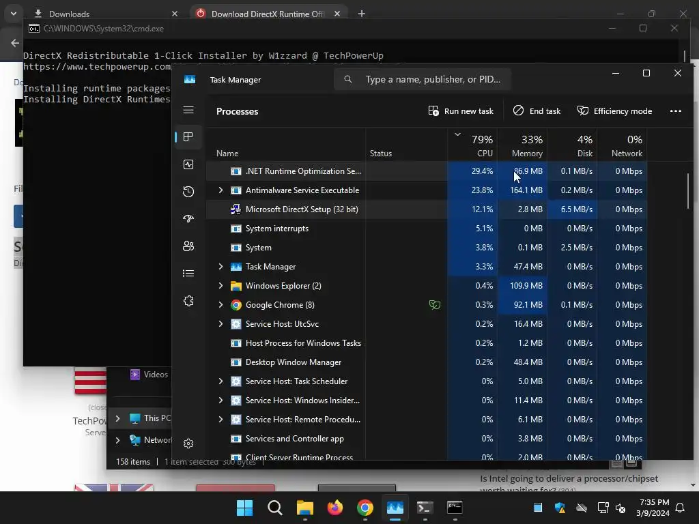Open Task Manager settings gear
The width and height of the screenshot is (699, 524).
(188, 443)
